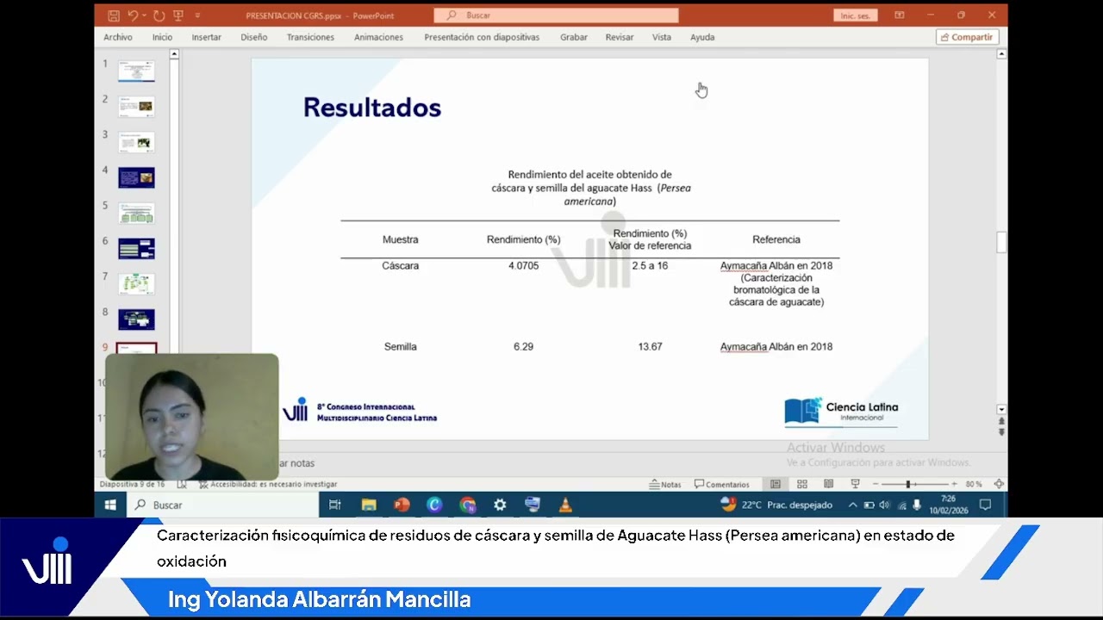The height and width of the screenshot is (620, 1103).
Task: Click slide pane scroll-up arrow
Action: pos(1001,53)
